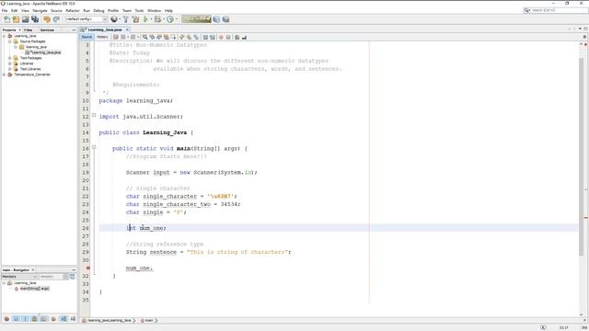Toggle Show Inner Classes filter in the Navigator
Screen dimensions: 589x331
coord(43,319)
